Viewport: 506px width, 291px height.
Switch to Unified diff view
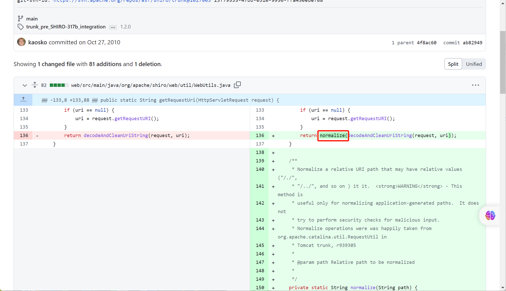tap(474, 64)
